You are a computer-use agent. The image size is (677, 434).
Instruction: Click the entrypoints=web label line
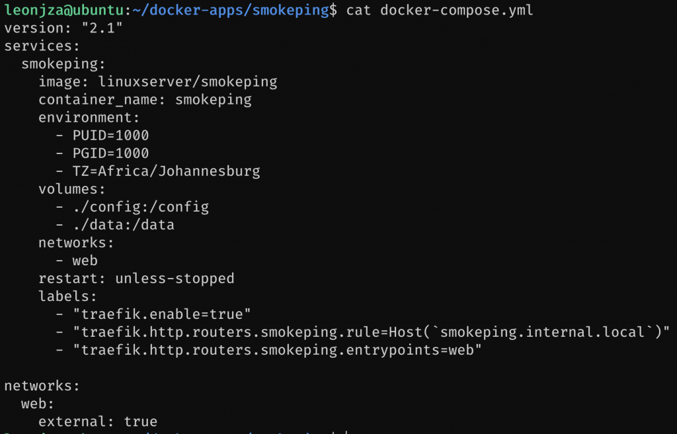click(276, 350)
